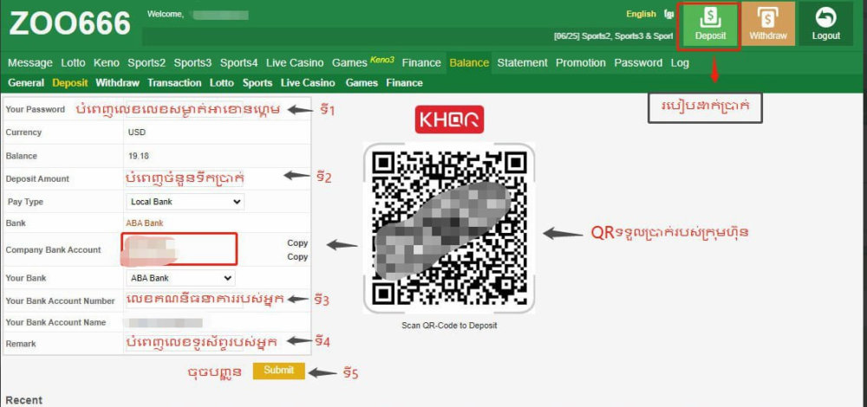
Task: Select the General sub-tab under Balance
Action: (26, 83)
